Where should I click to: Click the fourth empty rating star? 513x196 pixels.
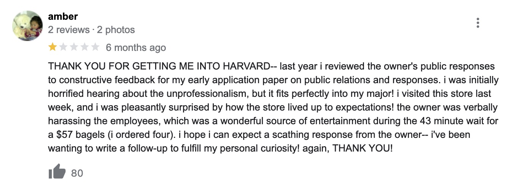pos(85,47)
